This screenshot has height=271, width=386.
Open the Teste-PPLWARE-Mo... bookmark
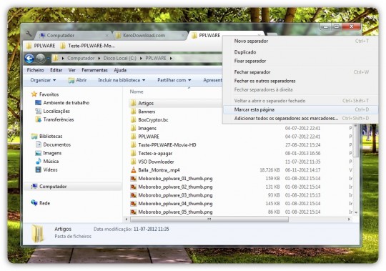click(x=88, y=46)
